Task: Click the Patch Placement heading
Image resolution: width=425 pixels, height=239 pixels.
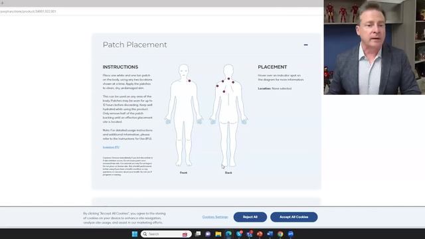Action: click(x=135, y=44)
